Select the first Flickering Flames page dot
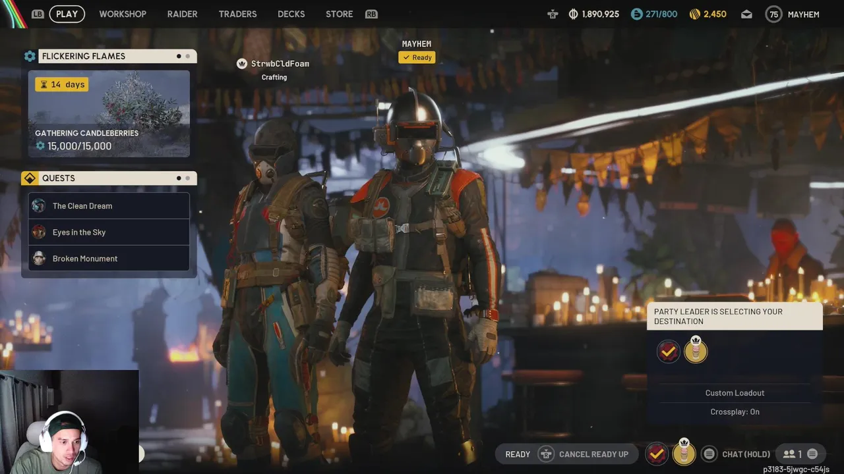 tap(179, 56)
